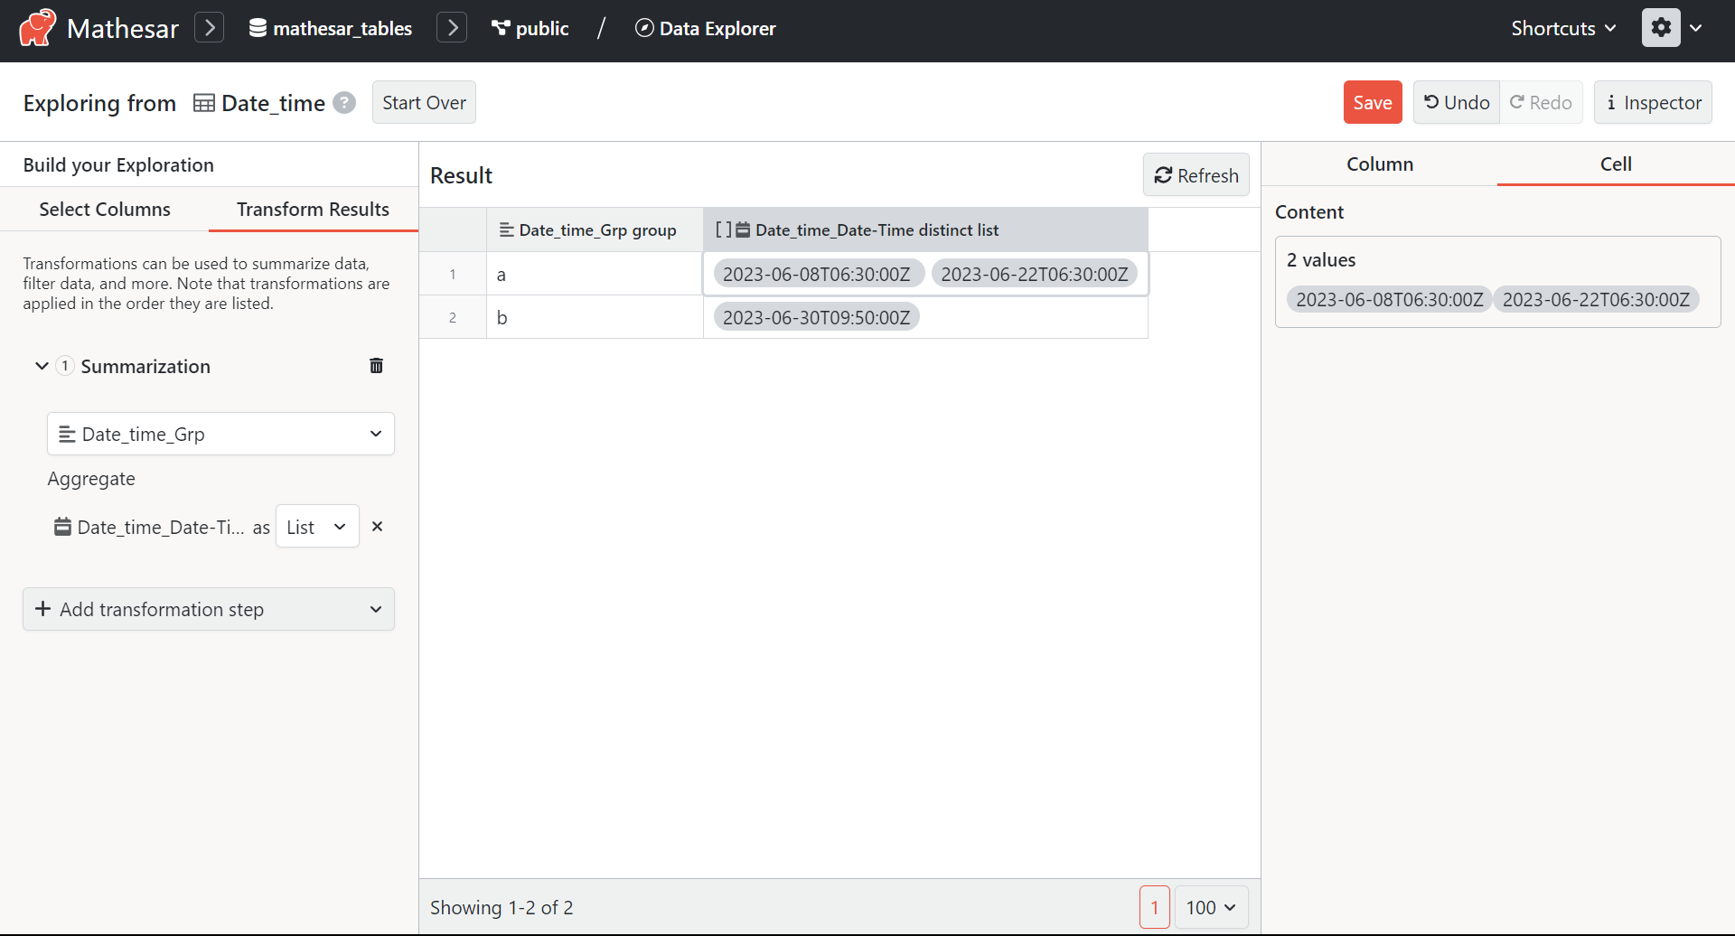Open the Inspector panel
The image size is (1735, 936).
1654,102
